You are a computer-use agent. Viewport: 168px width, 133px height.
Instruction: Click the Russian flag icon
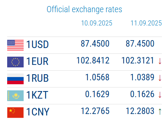click(15, 79)
